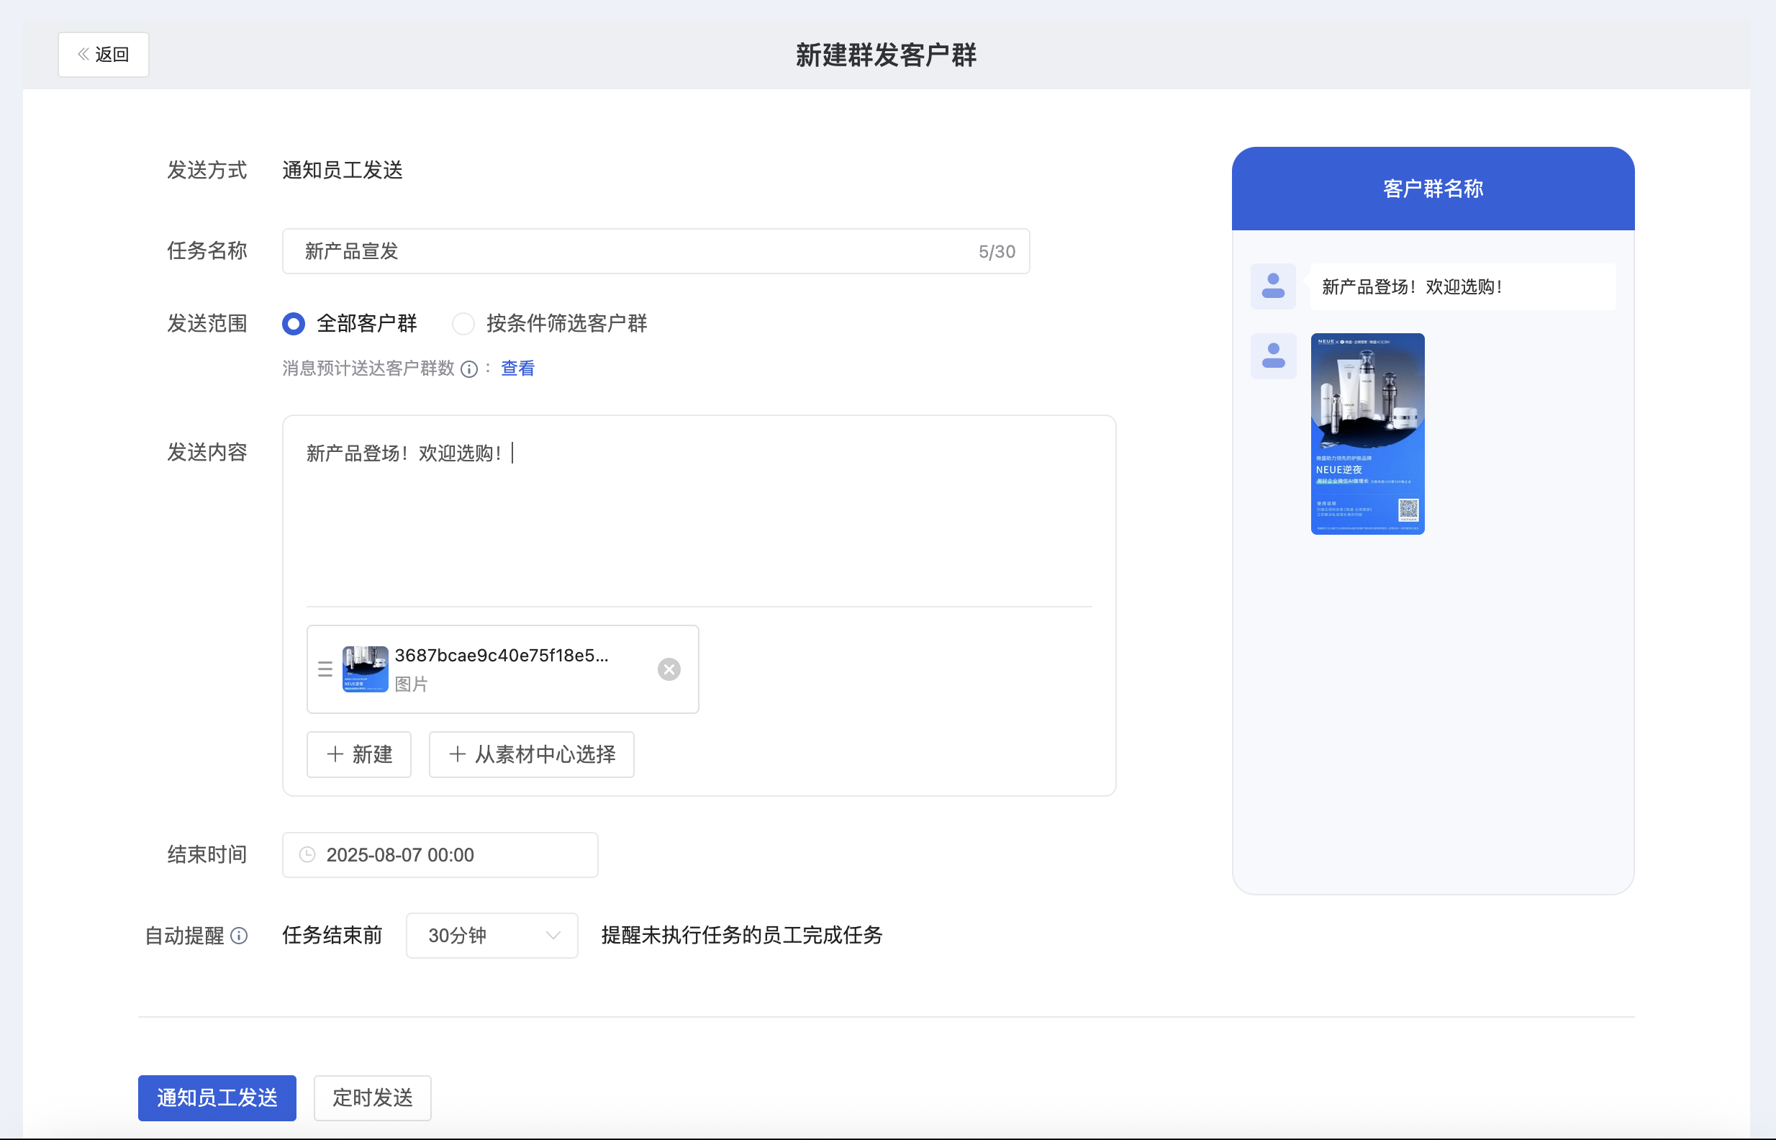Click the 客户群名称 preview header
Screen dimensions: 1776x1140
[x=1433, y=189]
